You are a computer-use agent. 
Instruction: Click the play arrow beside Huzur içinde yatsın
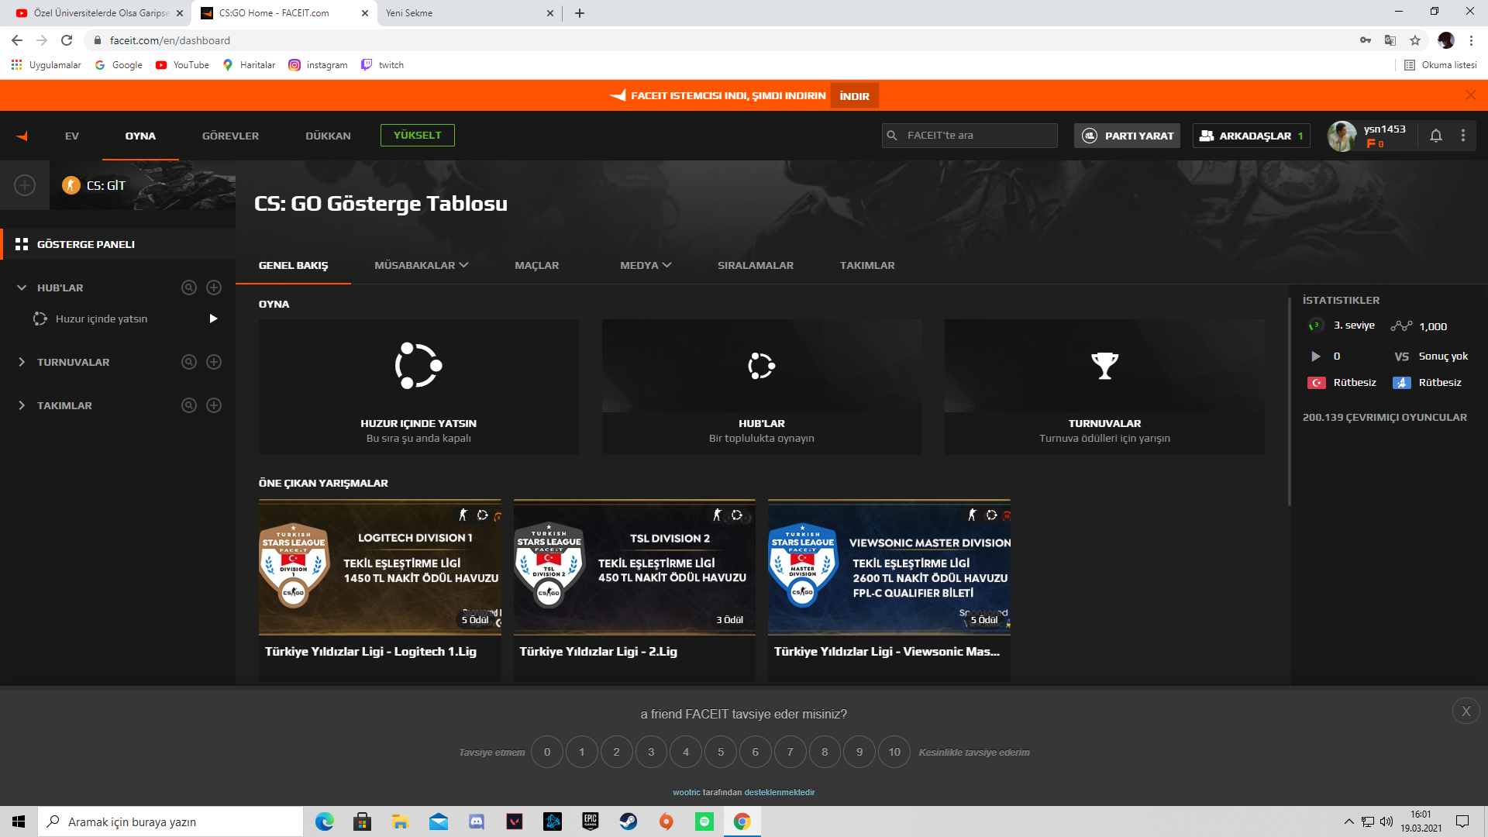coord(213,319)
